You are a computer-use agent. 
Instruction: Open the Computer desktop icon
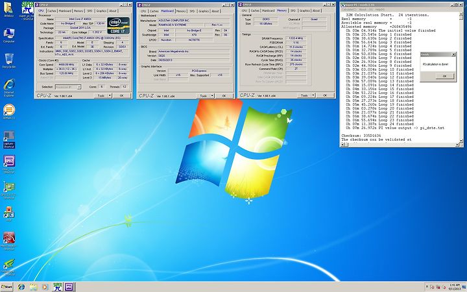[9, 36]
